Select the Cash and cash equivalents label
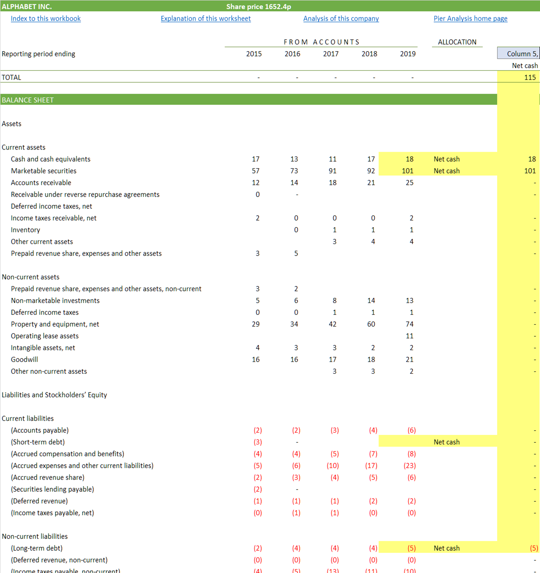This screenshot has height=573, width=540. 51,159
